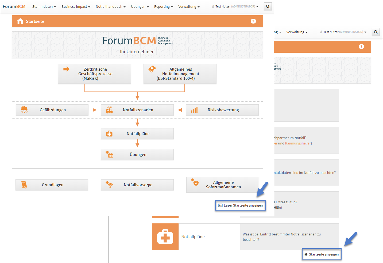Open the Verwaltung menu in front window
Viewport: 383px width, 263px height.
[189, 6]
